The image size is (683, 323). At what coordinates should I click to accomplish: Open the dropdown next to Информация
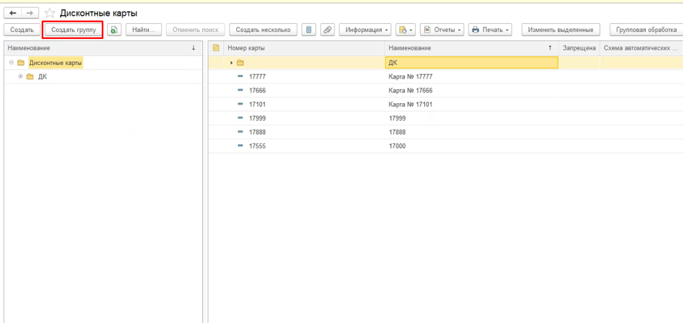coord(406,30)
